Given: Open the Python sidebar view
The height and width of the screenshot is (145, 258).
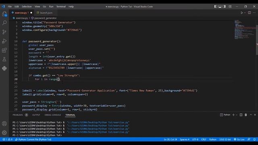Looking at the screenshot, I should tap(4, 68).
